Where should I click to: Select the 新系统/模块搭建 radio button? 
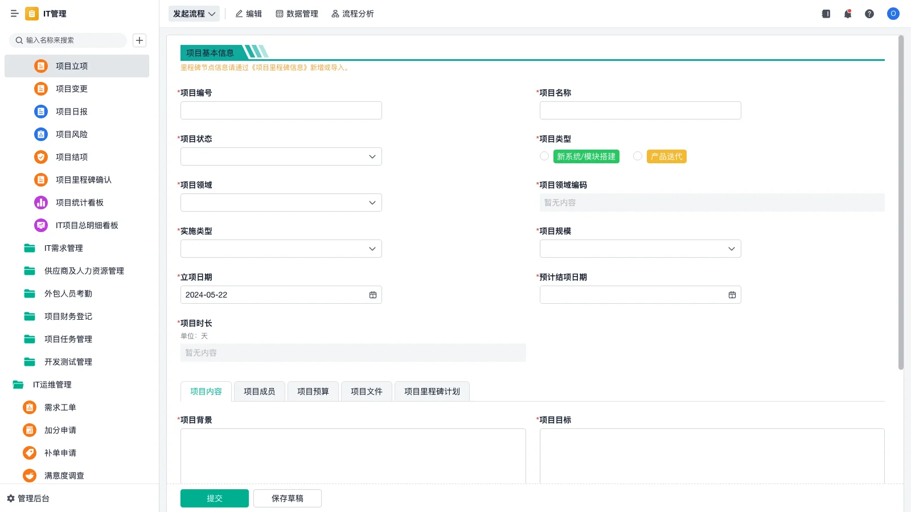click(x=544, y=156)
